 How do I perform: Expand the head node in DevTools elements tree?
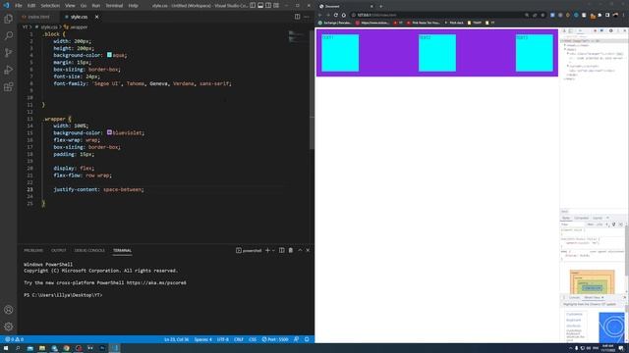pos(565,45)
